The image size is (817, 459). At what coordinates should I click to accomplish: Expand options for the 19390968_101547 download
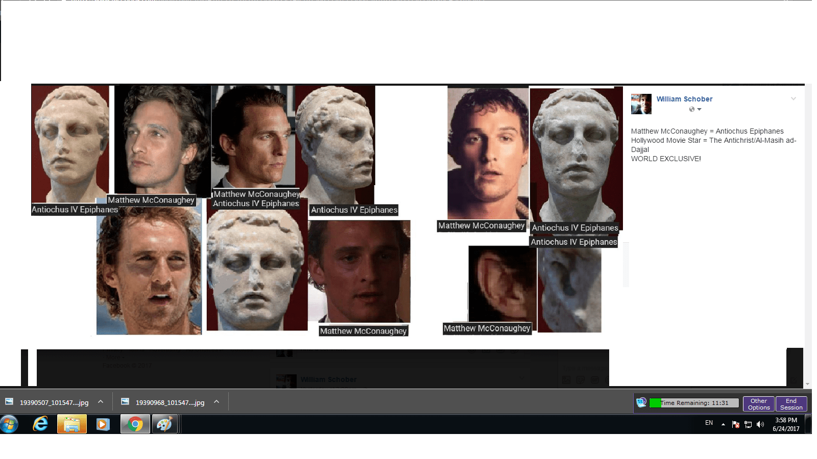pyautogui.click(x=217, y=402)
